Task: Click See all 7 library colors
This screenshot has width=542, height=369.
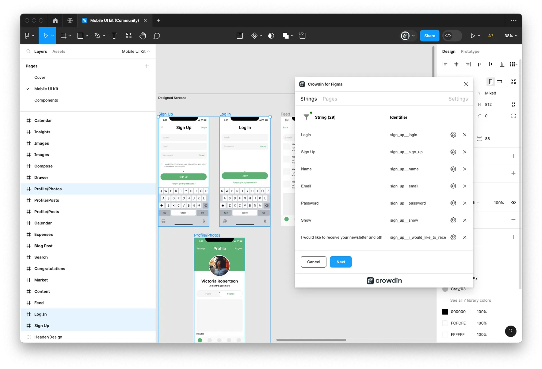Action: (470, 300)
